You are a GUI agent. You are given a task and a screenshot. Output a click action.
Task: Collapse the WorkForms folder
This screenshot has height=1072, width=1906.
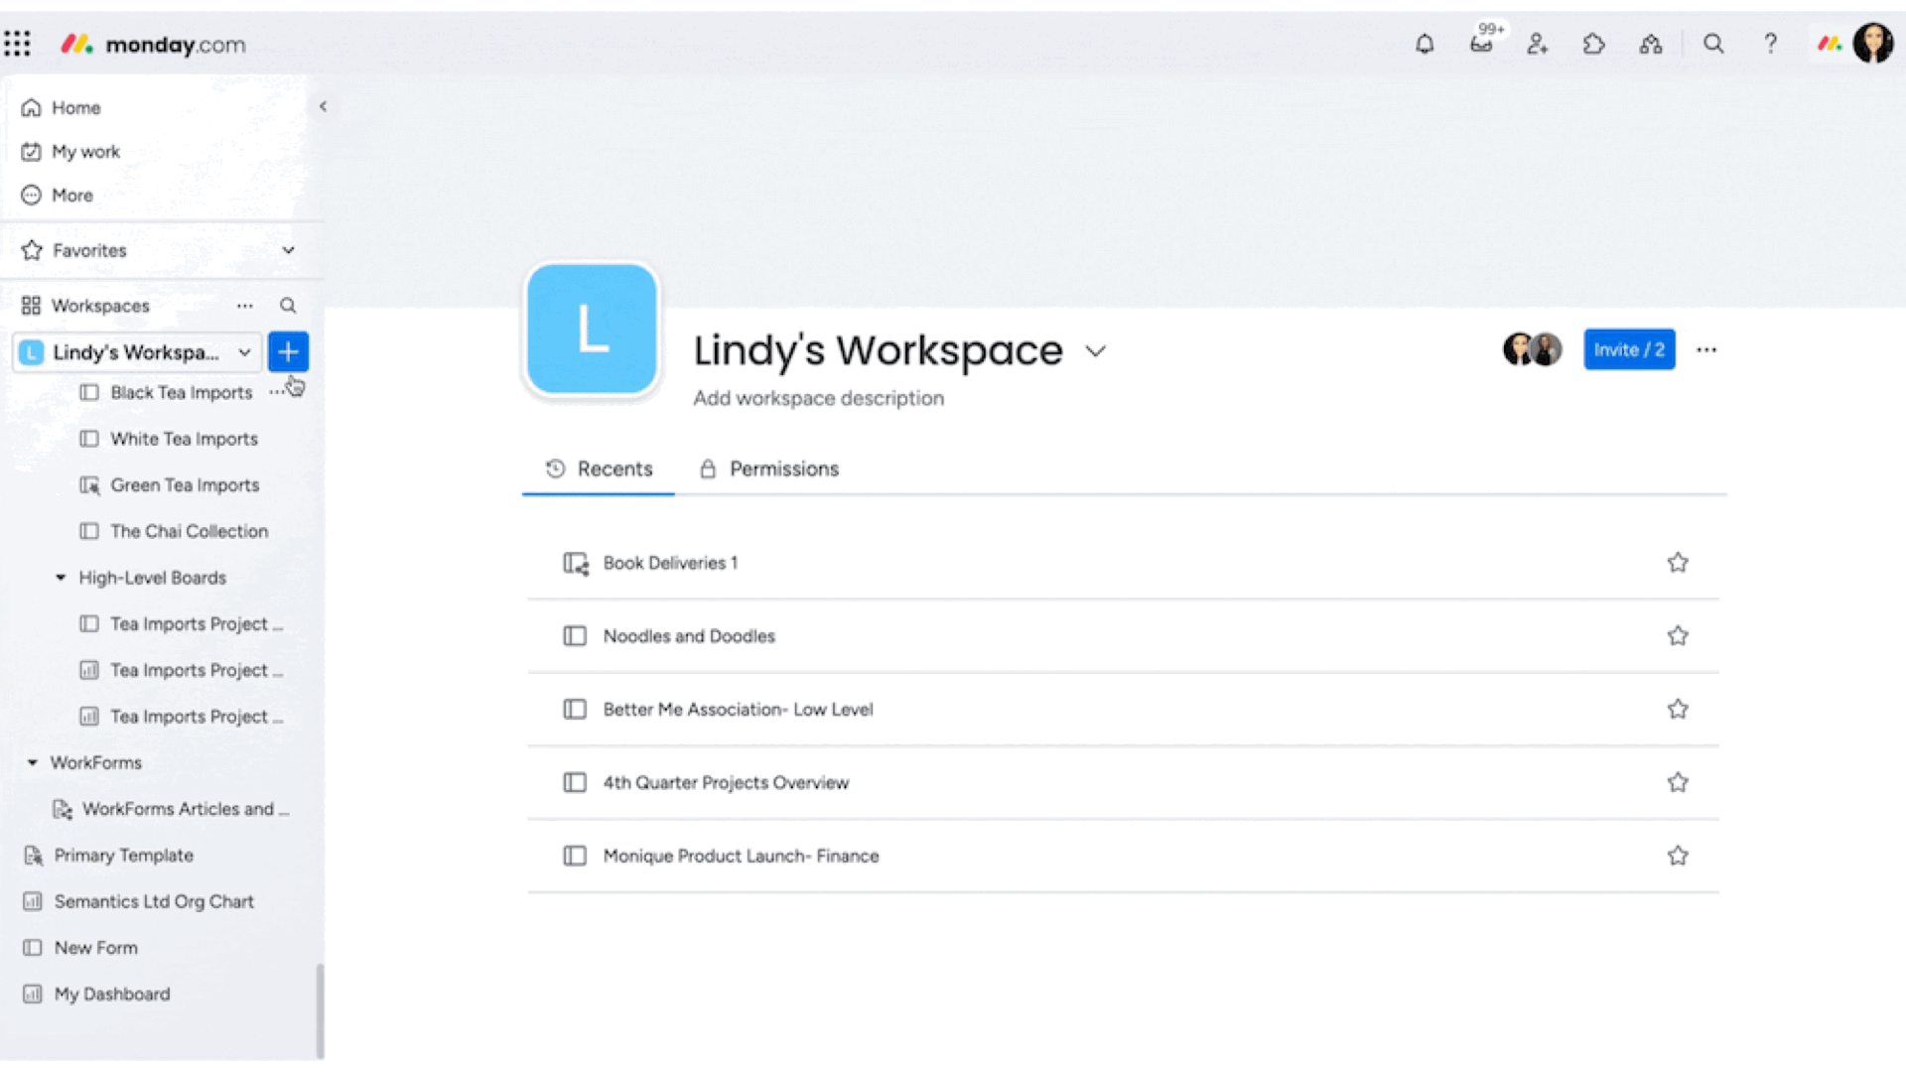pos(33,762)
